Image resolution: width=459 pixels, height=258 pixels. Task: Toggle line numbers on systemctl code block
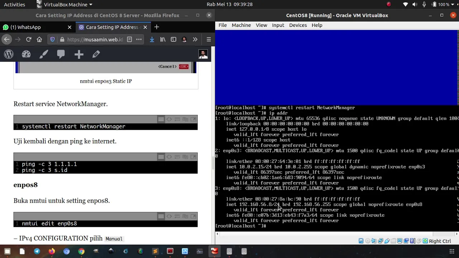tap(161, 119)
